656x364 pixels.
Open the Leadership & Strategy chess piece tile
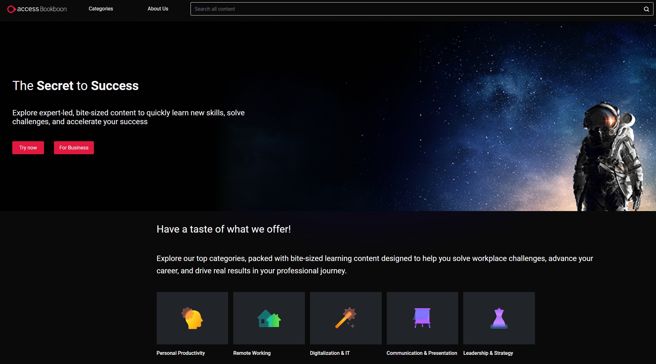point(499,318)
